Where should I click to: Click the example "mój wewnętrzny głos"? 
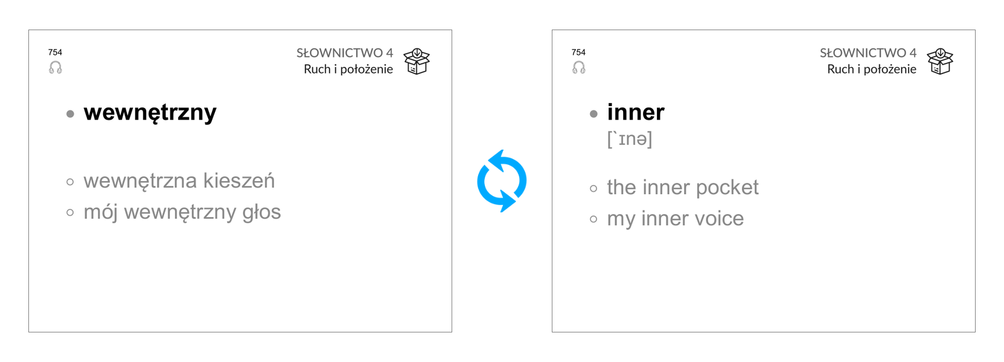tap(182, 212)
